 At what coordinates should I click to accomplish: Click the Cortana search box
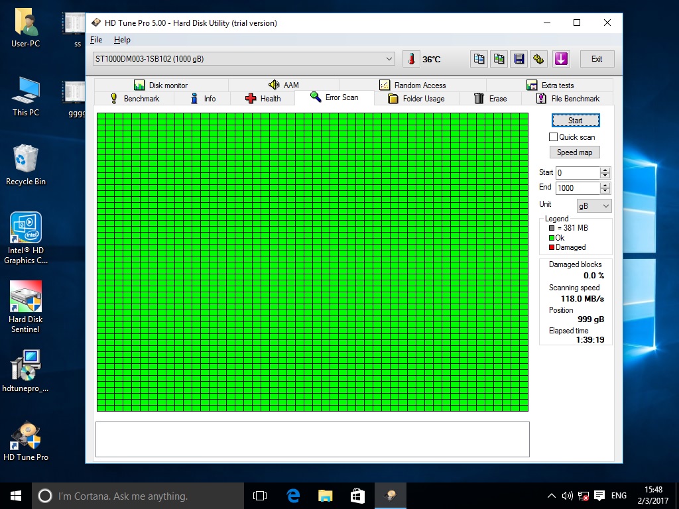tap(138, 496)
